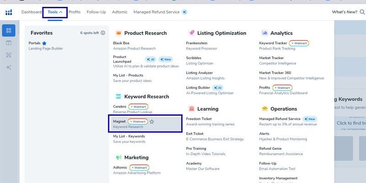
Task: Click the Keyword Research stack icon
Action: point(118,97)
